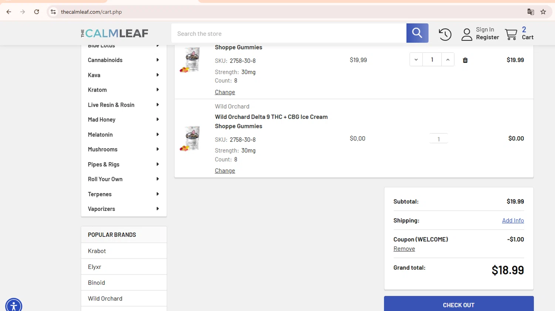The height and width of the screenshot is (311, 555).
Task: Click quantity field of $0.00 item
Action: [438, 139]
